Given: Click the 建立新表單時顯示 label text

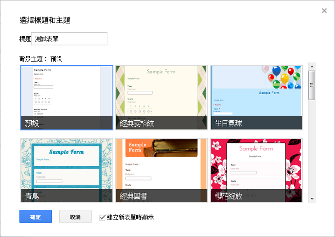Looking at the screenshot, I should [130, 217].
